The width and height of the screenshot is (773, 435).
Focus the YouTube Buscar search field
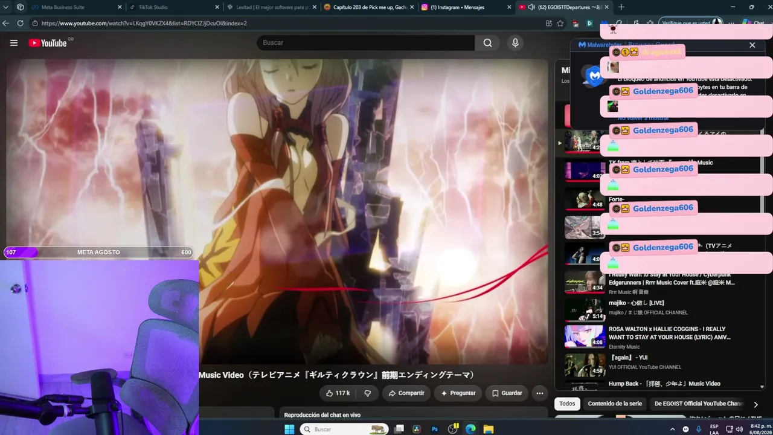[365, 43]
